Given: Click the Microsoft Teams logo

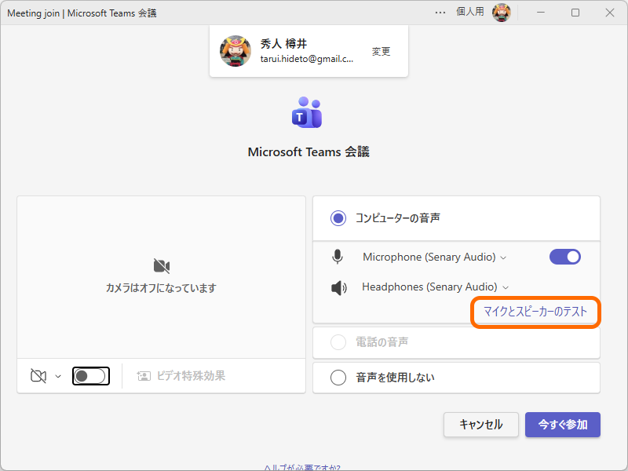Looking at the screenshot, I should [x=307, y=112].
